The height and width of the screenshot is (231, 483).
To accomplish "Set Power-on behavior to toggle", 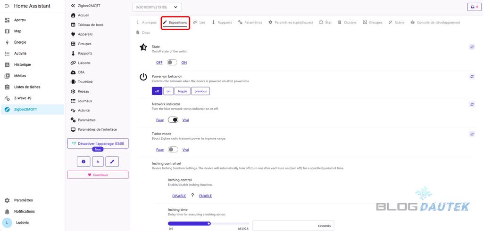I will click(183, 91).
